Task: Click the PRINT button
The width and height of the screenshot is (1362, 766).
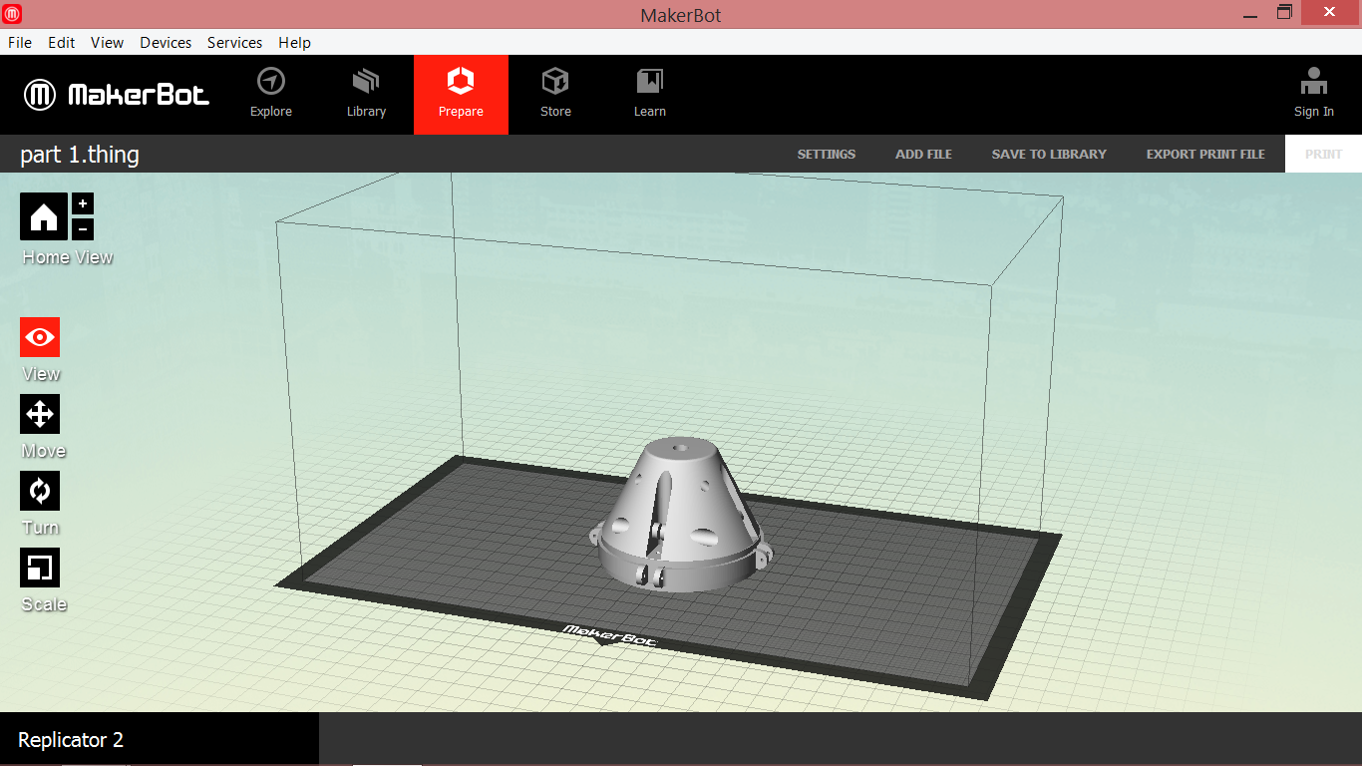Action: tap(1323, 154)
